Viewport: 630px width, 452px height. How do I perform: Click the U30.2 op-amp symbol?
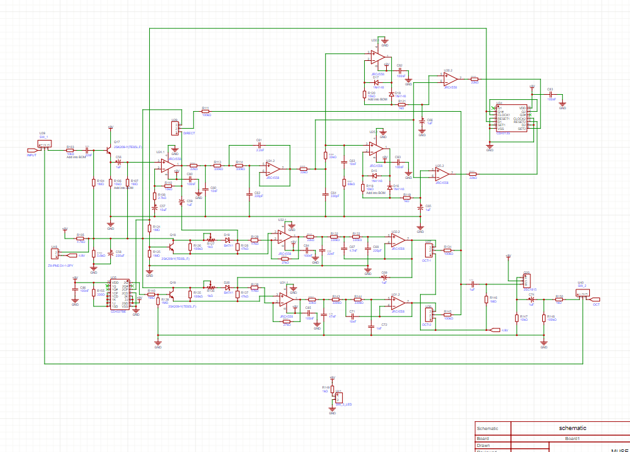click(x=449, y=79)
